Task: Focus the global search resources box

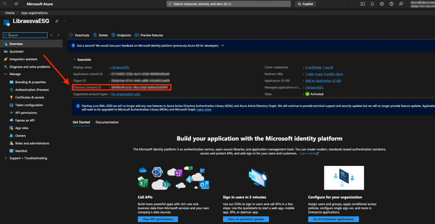Action: [x=229, y=4]
